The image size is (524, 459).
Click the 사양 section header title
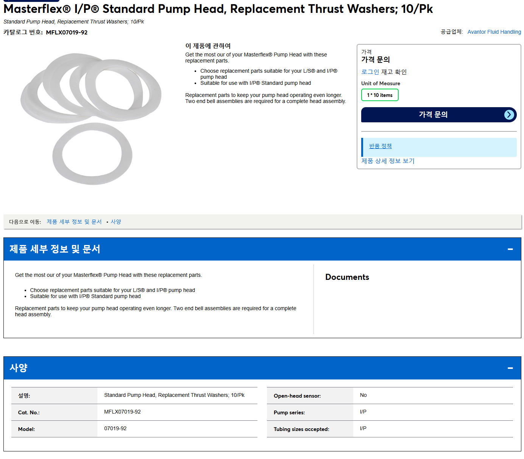point(19,368)
